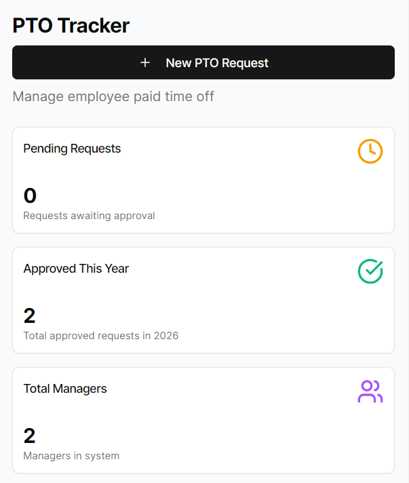Click the PTO Tracker heading

(x=71, y=26)
